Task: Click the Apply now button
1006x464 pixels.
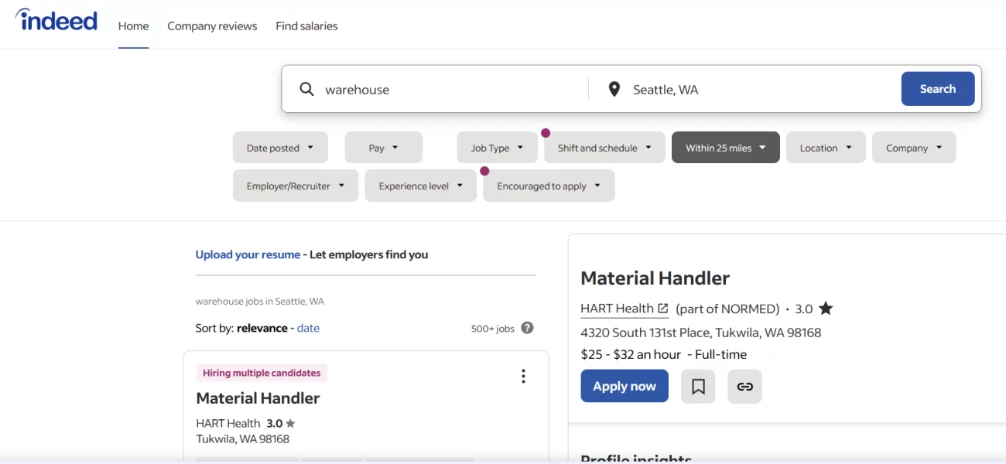Action: (624, 387)
